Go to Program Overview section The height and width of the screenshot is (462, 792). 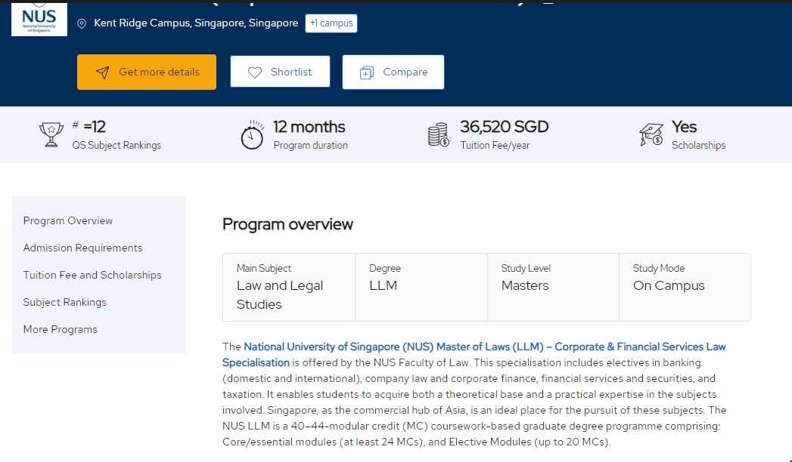tap(68, 221)
